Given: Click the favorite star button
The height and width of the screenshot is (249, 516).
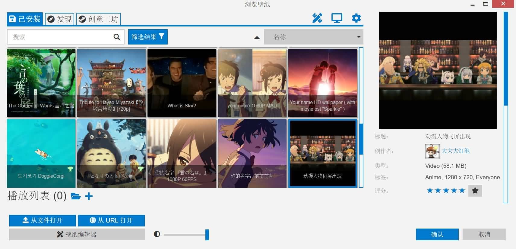Looking at the screenshot, I should 475,191.
